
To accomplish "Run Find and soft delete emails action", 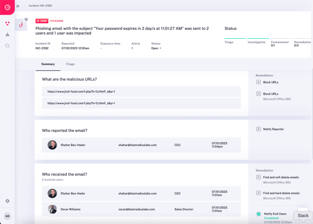I will 280,177.
